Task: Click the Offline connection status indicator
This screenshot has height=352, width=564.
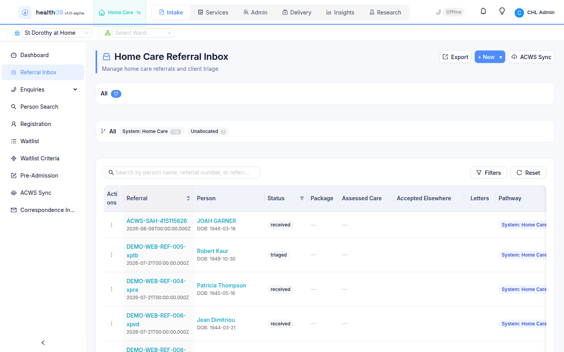Action: pos(450,12)
